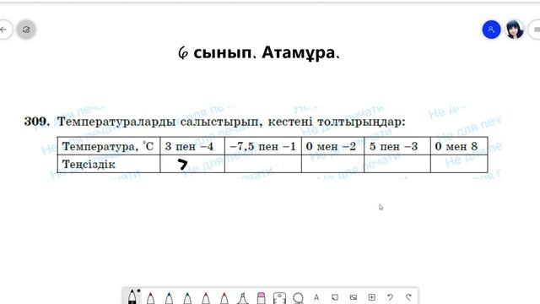Click the '0 мен –2' cell

point(332,146)
